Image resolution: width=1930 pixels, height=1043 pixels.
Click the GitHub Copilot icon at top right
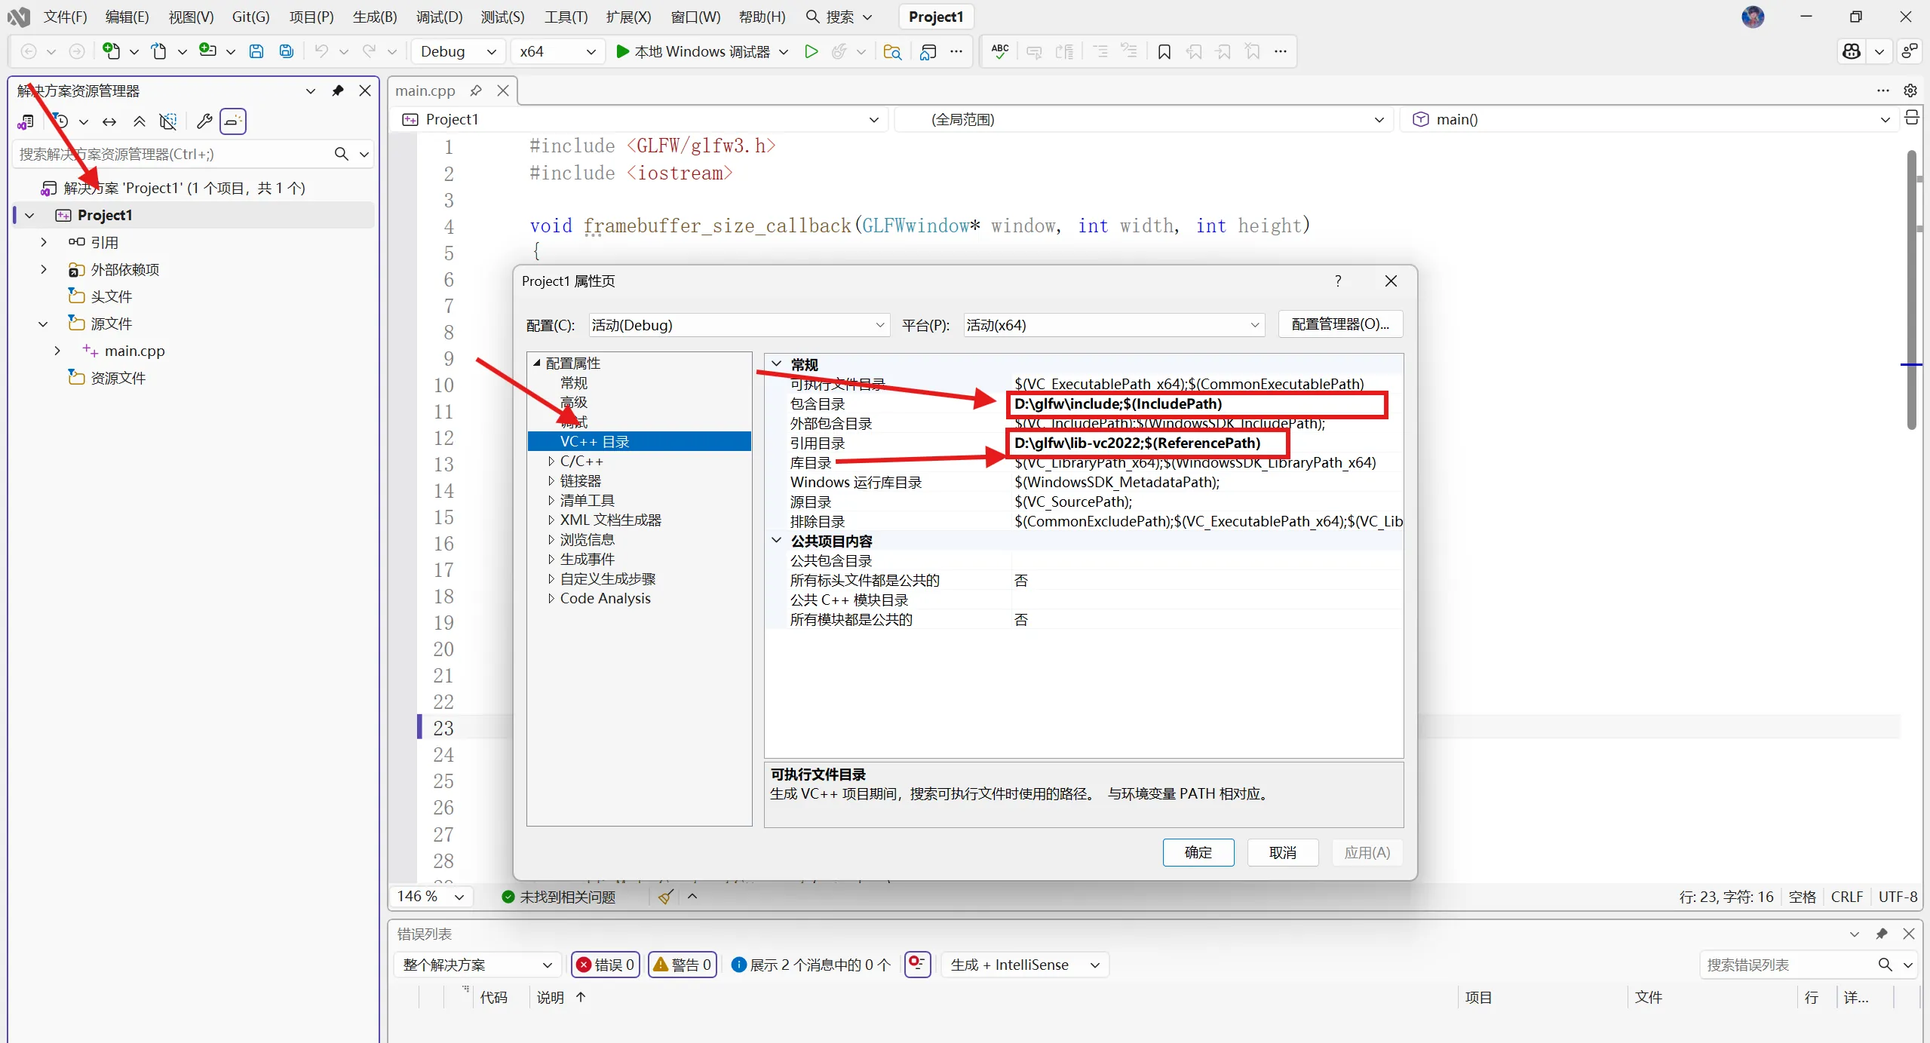[1852, 51]
